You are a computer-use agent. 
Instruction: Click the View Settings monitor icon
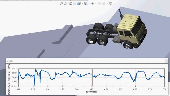(111, 3)
